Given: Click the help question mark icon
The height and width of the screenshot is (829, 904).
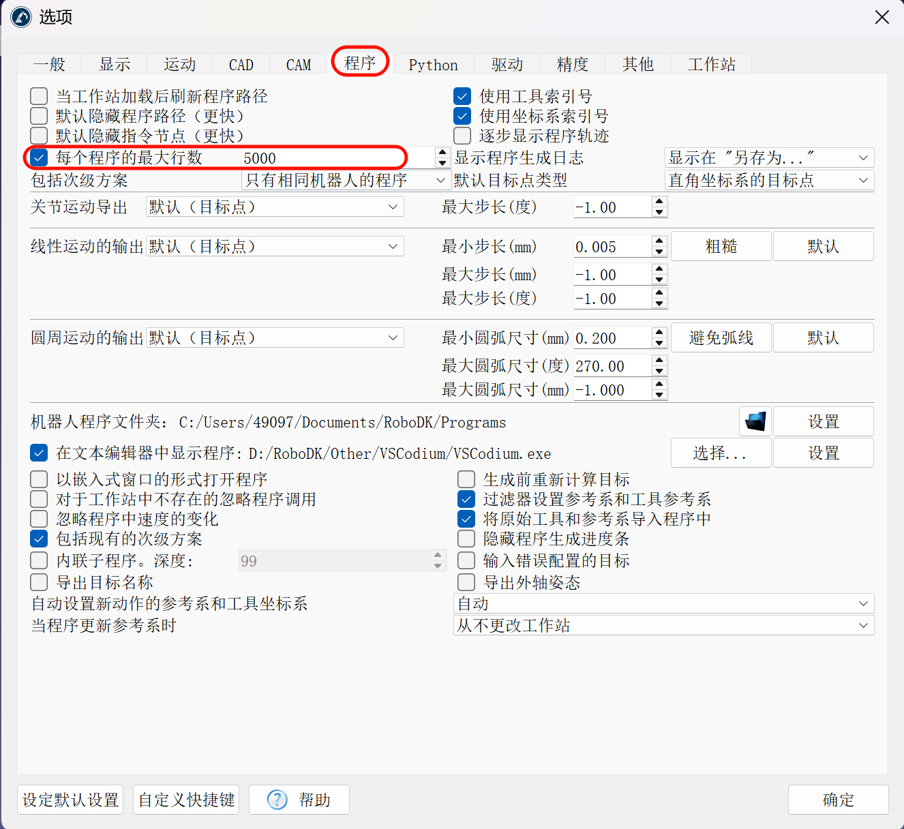Looking at the screenshot, I should point(277,800).
